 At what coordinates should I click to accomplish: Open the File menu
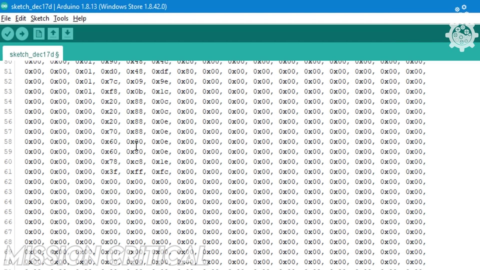click(6, 18)
